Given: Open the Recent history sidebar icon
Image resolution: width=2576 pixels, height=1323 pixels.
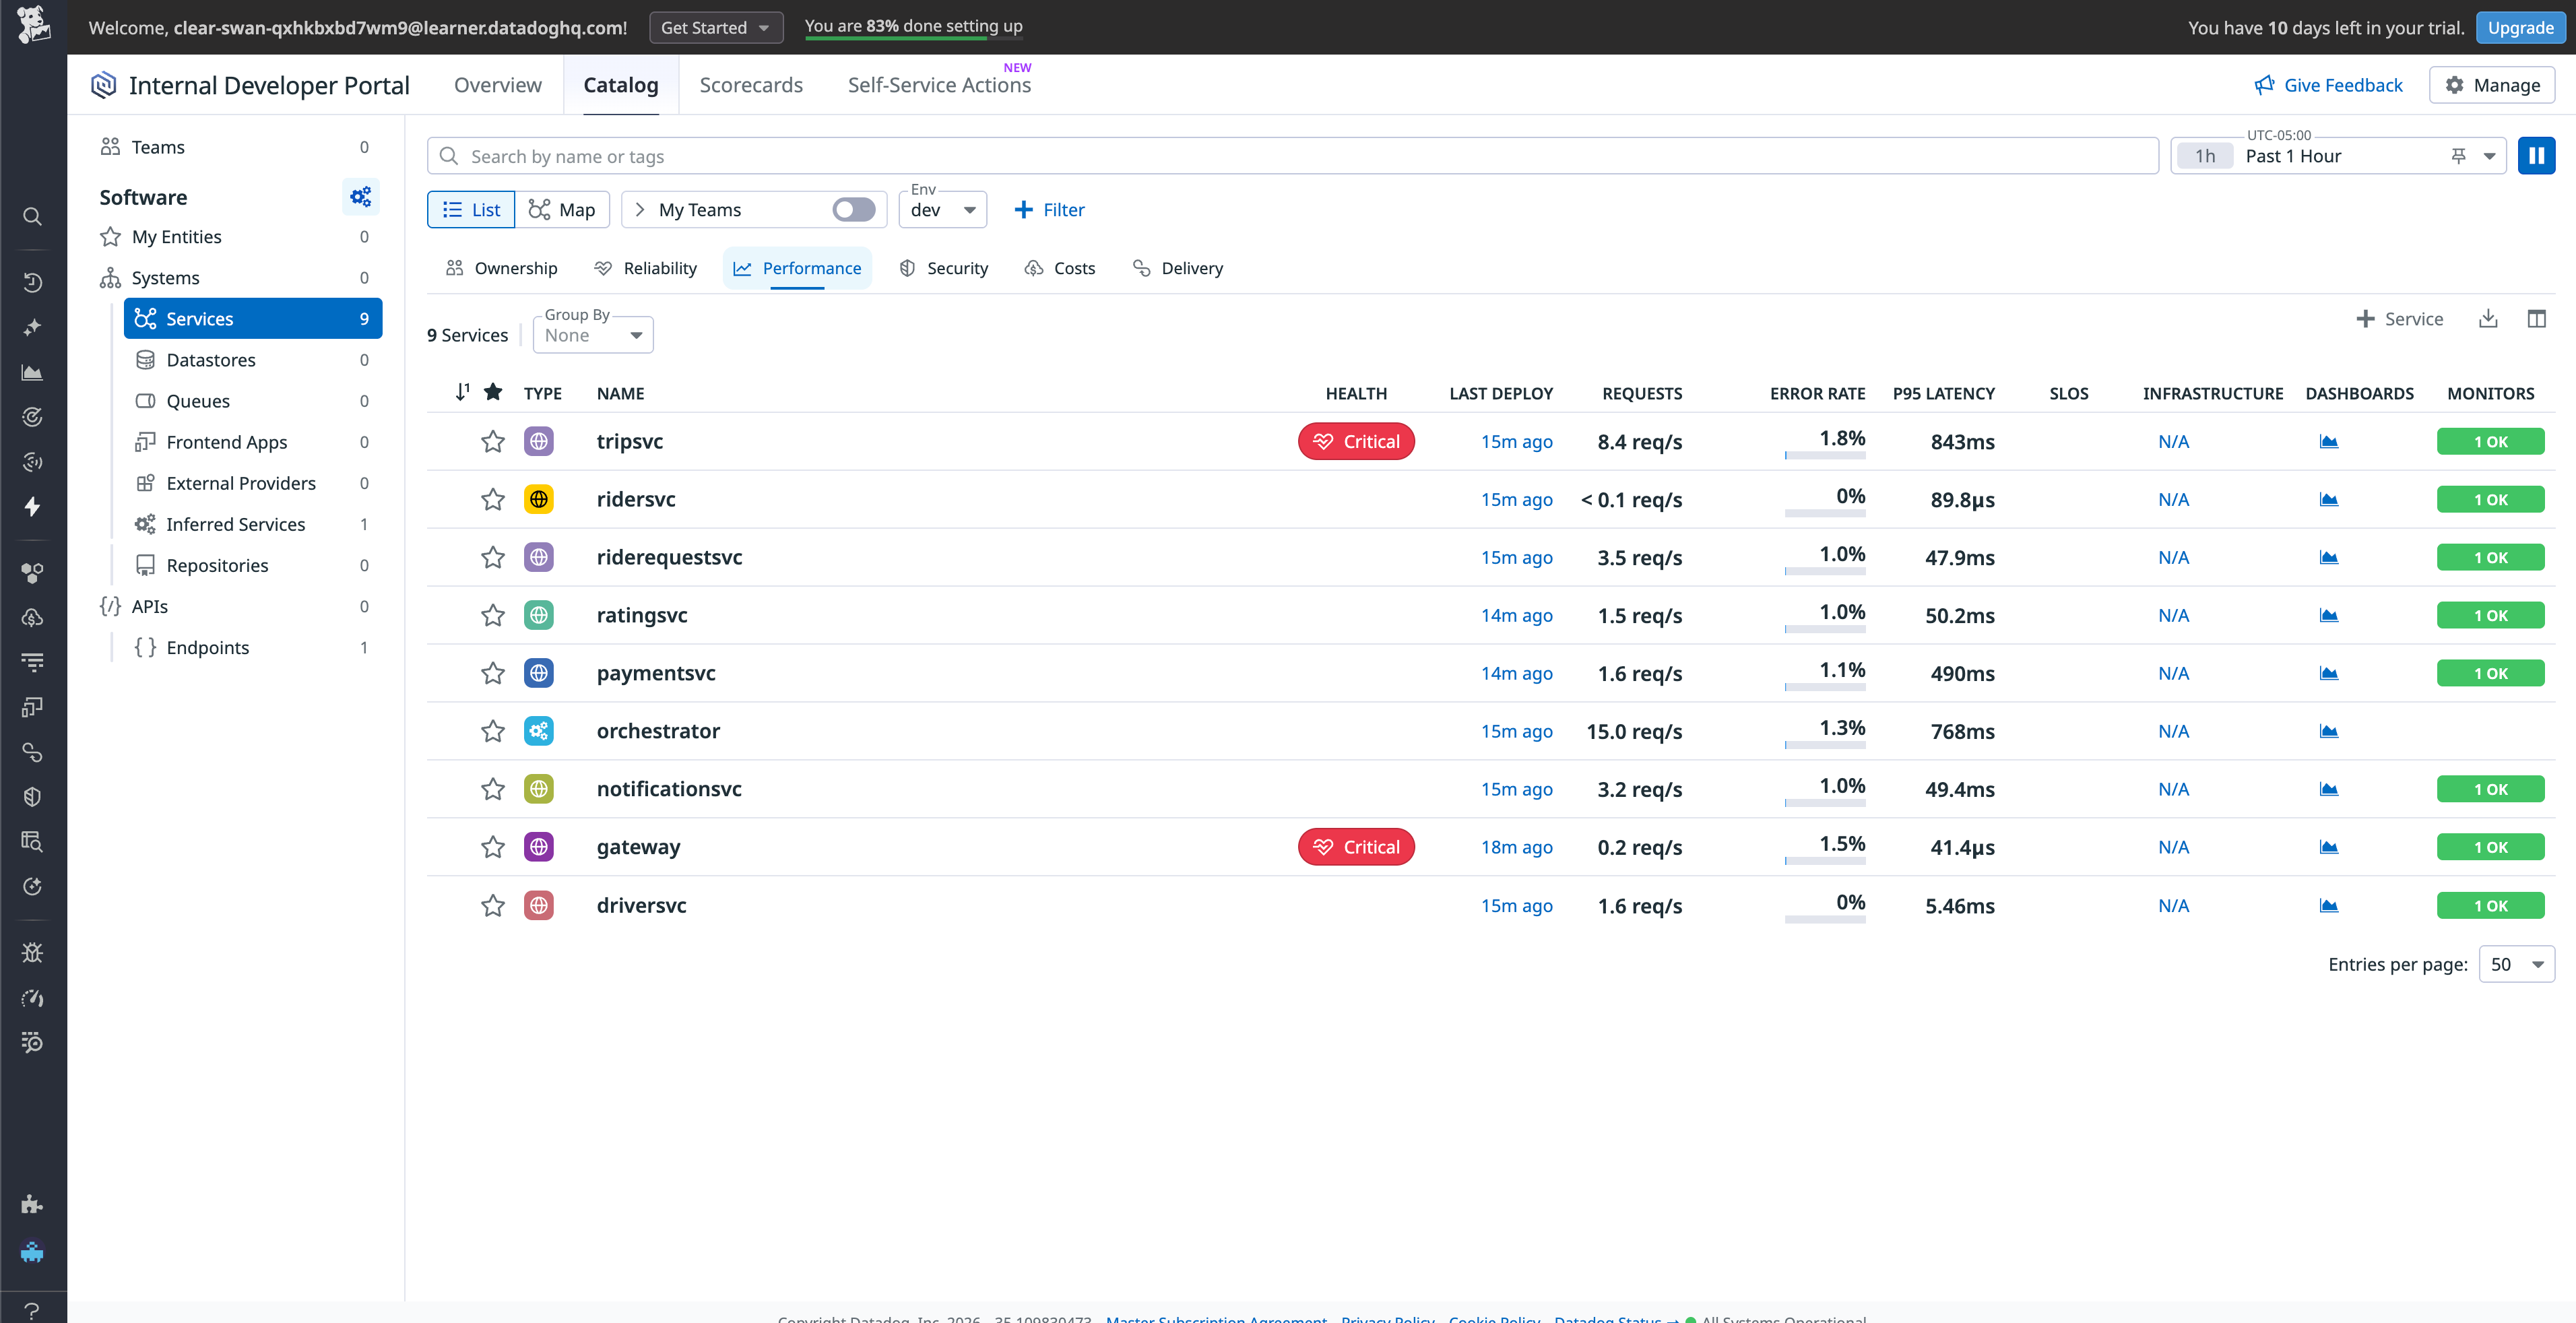Looking at the screenshot, I should 32,282.
